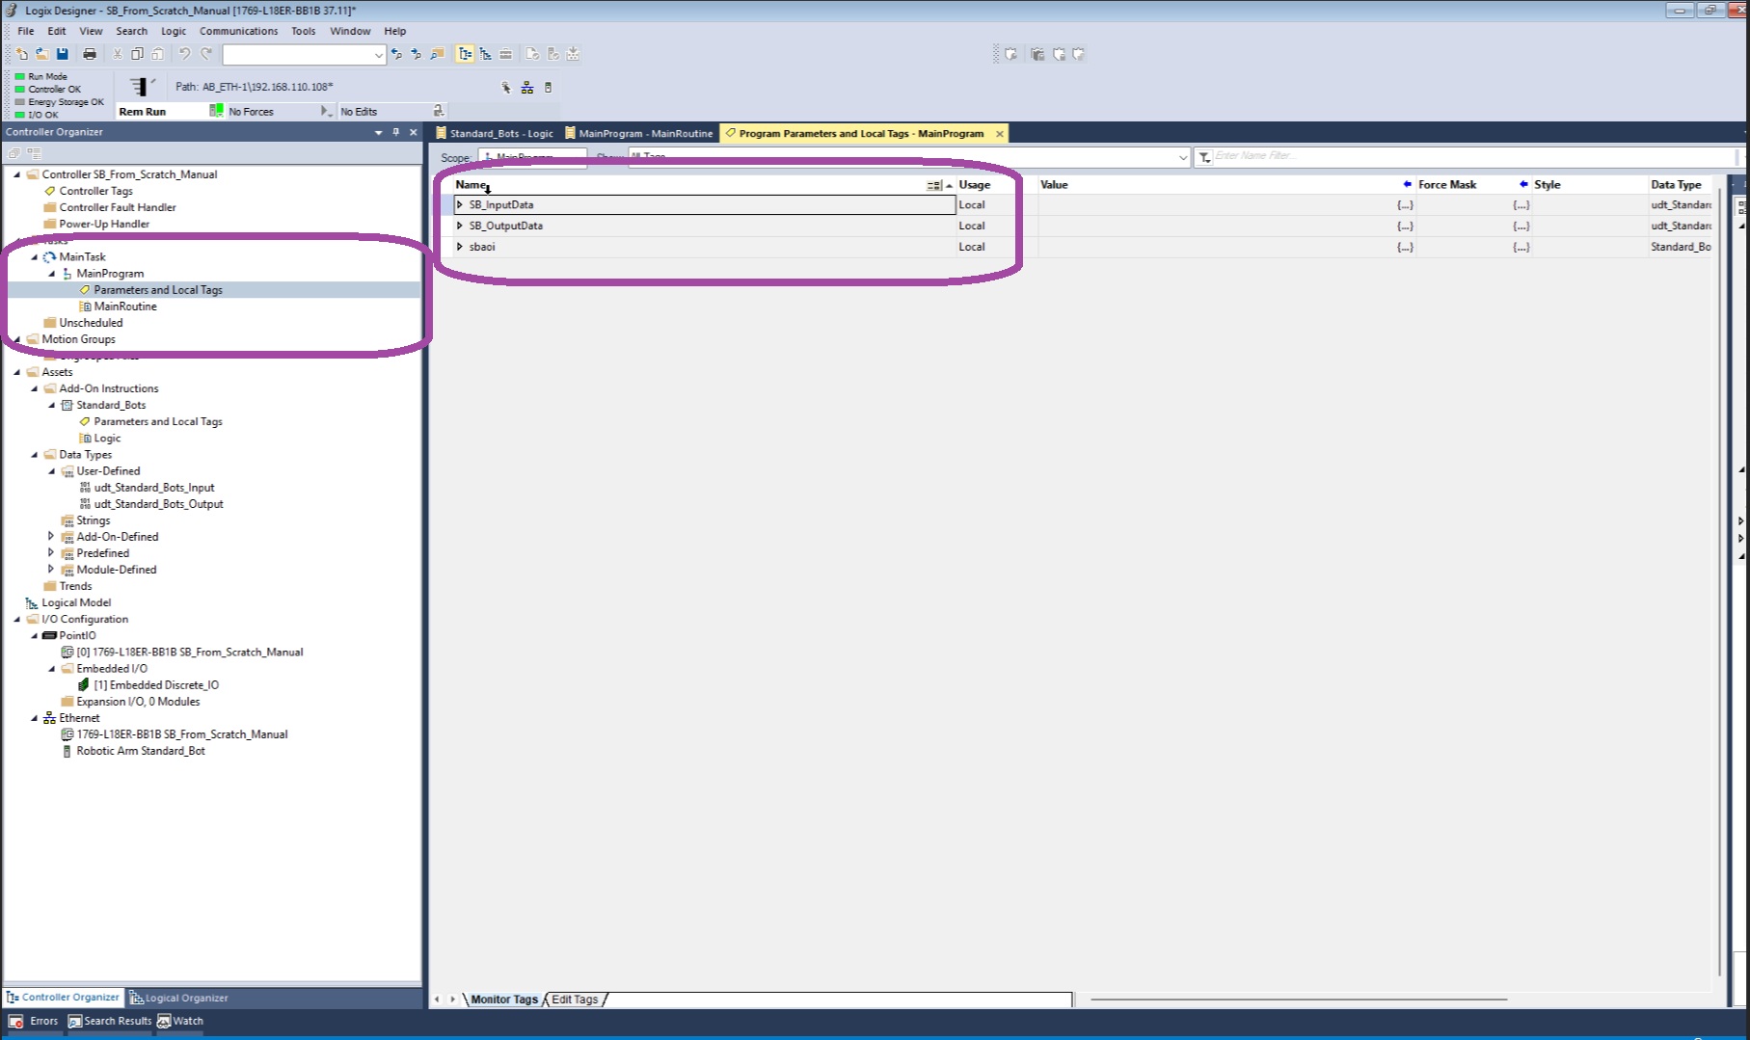Select MainRoutine in the organizer tree
This screenshot has width=1750, height=1040.
[125, 307]
